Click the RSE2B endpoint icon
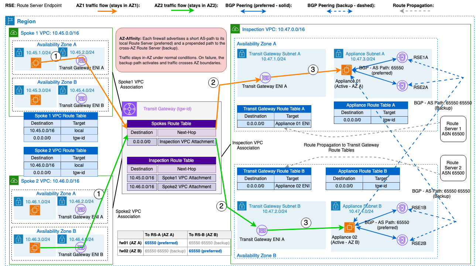This screenshot has height=266, width=476. (x=401, y=240)
